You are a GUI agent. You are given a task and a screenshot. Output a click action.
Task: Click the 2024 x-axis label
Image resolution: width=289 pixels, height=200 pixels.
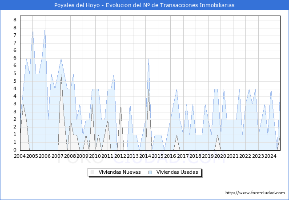coord(271,156)
